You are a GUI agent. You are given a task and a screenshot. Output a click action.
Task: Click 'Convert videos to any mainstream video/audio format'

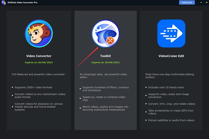pyautogui.click(x=40, y=96)
